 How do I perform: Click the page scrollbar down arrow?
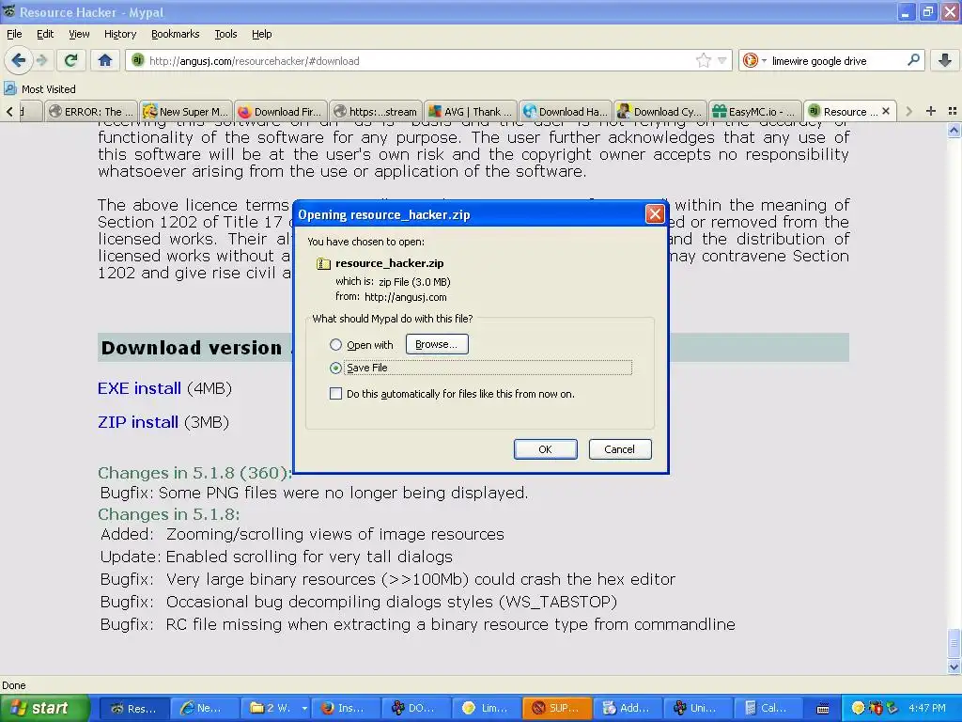954,667
